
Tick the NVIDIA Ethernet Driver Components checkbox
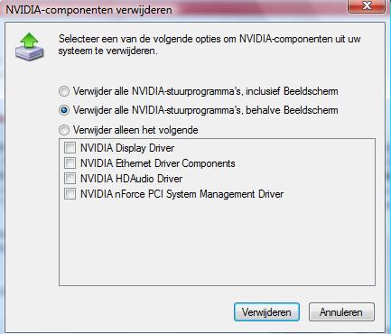tap(70, 163)
